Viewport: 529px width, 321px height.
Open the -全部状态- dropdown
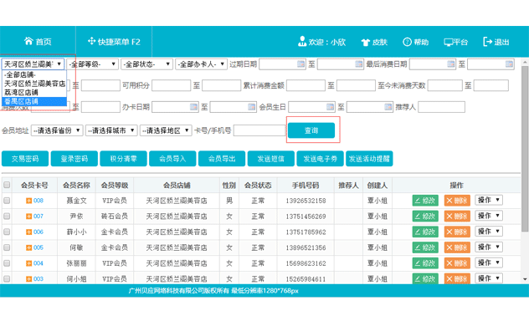tap(146, 64)
